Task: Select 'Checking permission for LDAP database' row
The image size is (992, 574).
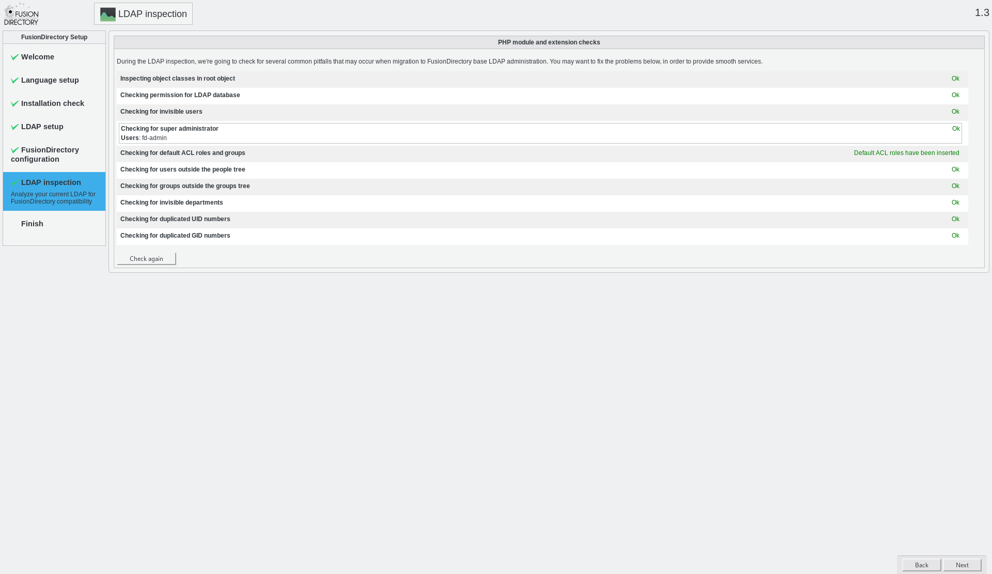Action: point(542,96)
